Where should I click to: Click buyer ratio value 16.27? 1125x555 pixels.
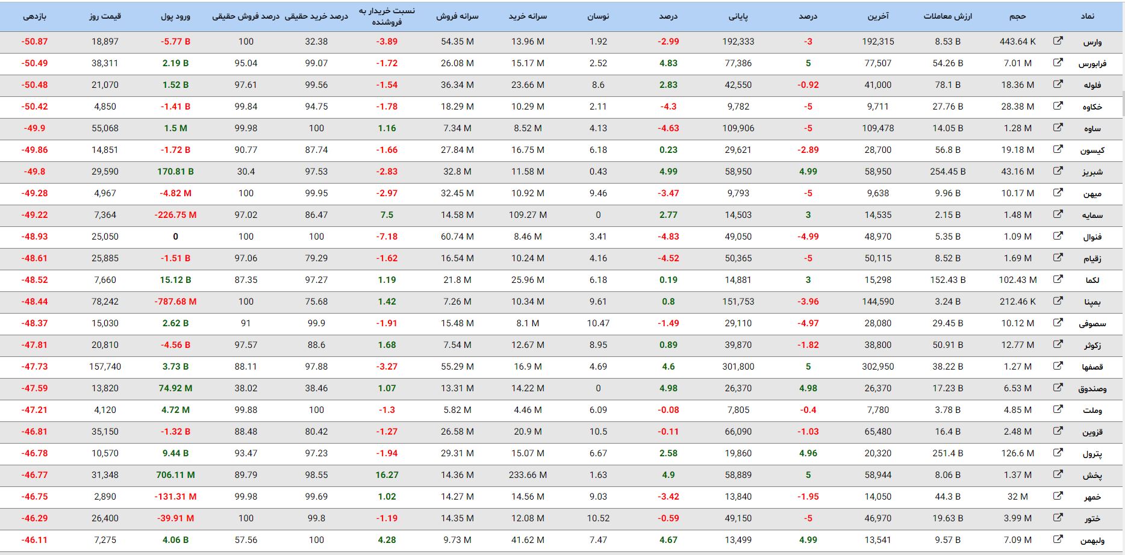(387, 475)
